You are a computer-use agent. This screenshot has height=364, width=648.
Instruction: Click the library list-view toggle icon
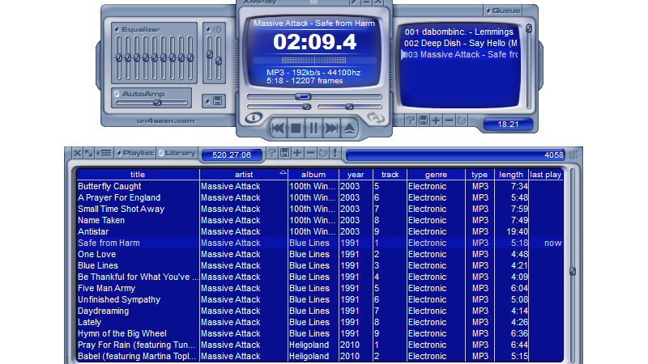pyautogui.click(x=104, y=153)
